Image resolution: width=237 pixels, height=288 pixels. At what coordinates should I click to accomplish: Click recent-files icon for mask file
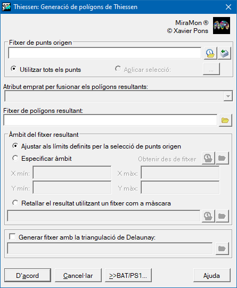tap(208, 216)
